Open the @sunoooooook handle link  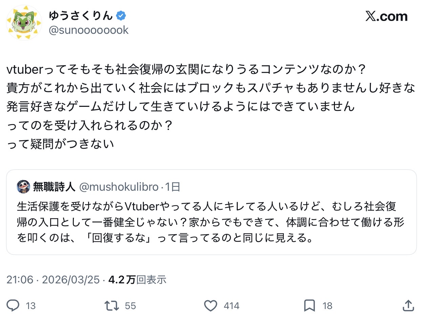pyautogui.click(x=89, y=30)
